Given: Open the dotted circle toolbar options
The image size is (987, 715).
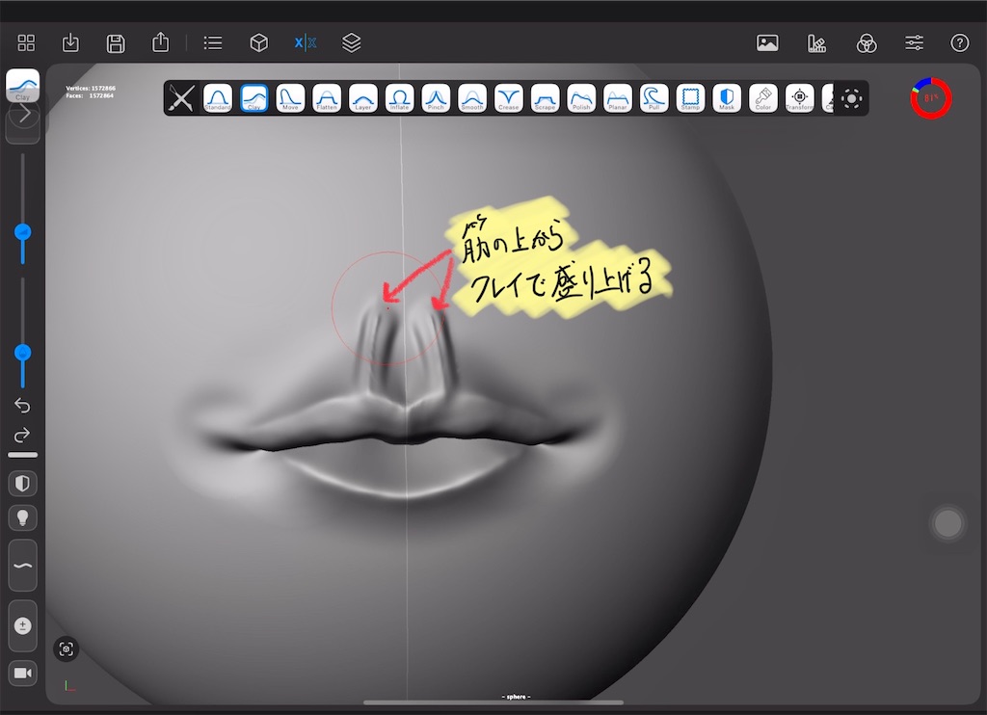Looking at the screenshot, I should pos(851,98).
